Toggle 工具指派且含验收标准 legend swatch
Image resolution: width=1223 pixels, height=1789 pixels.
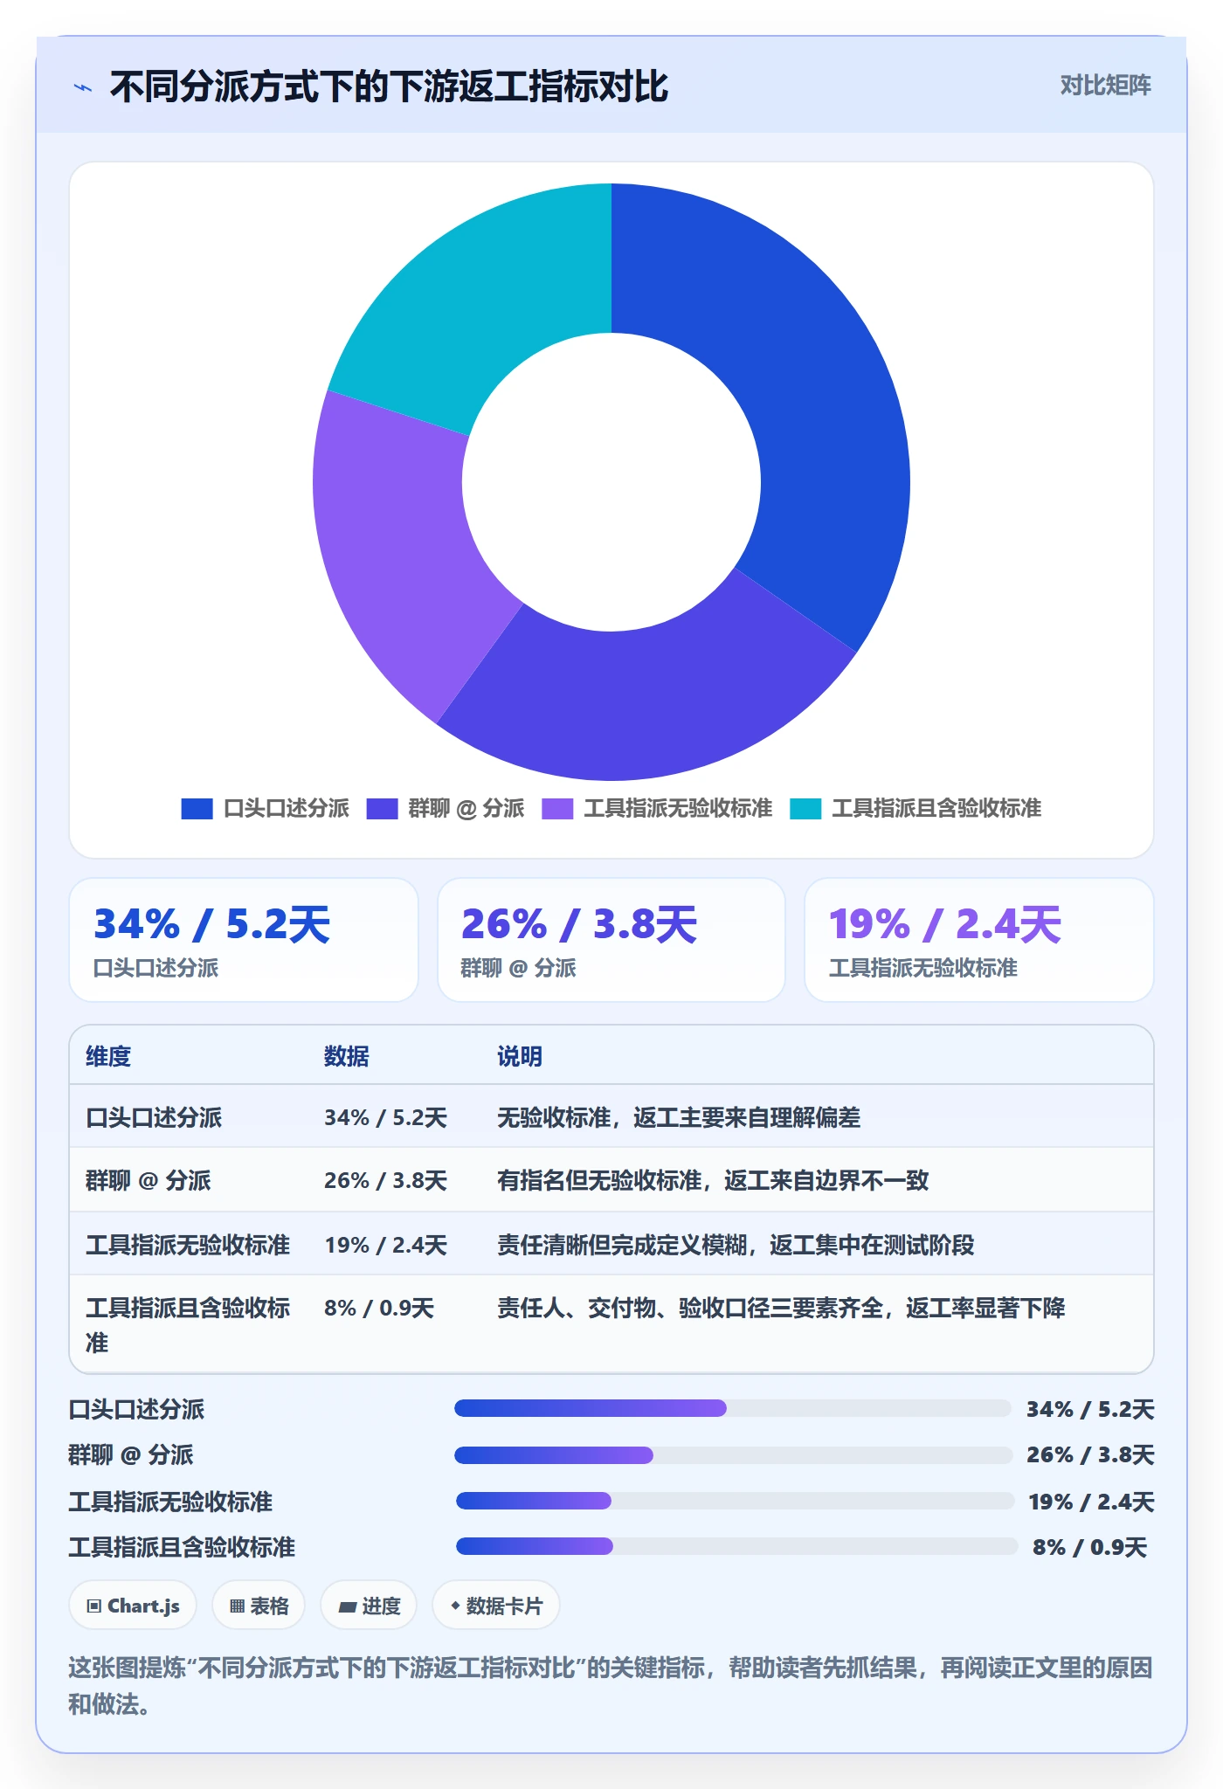[x=805, y=809]
